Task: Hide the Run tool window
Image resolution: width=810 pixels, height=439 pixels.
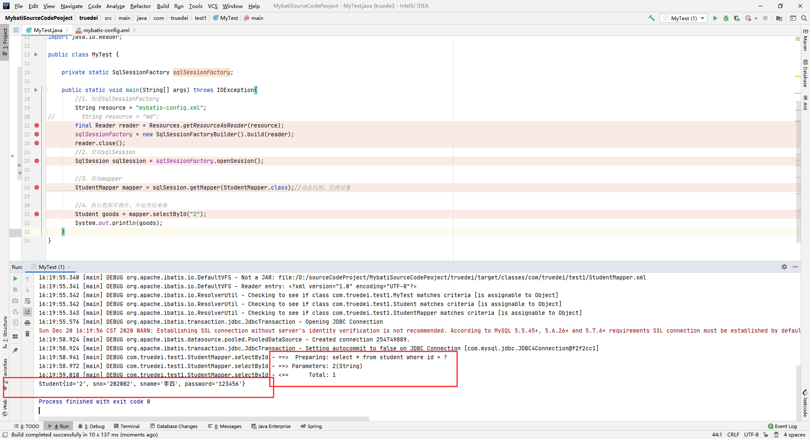Action: 795,267
